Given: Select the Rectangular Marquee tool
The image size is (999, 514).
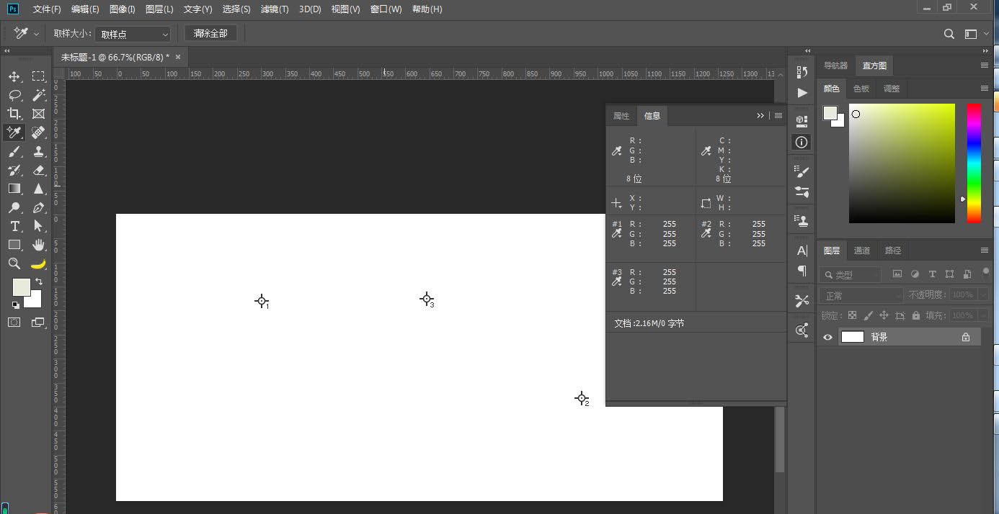Looking at the screenshot, I should coord(38,76).
